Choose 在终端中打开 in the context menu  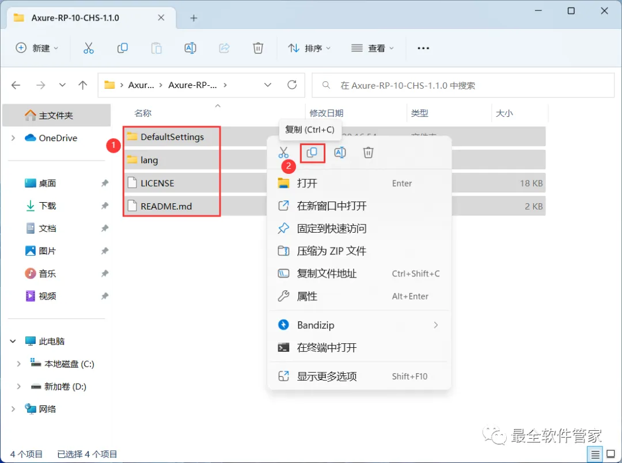(359, 348)
